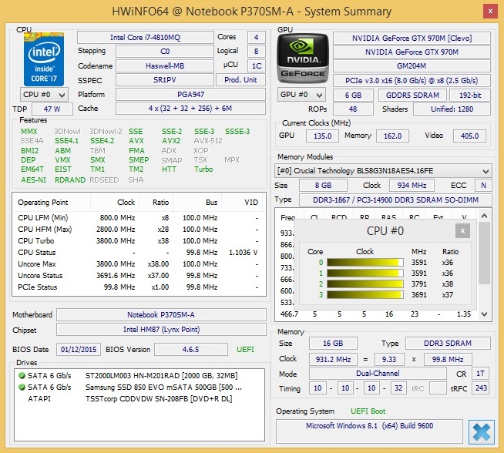This screenshot has height=453, width=504.
Task: Click the BIOS Date 01/12/2015 field
Action: 79,349
